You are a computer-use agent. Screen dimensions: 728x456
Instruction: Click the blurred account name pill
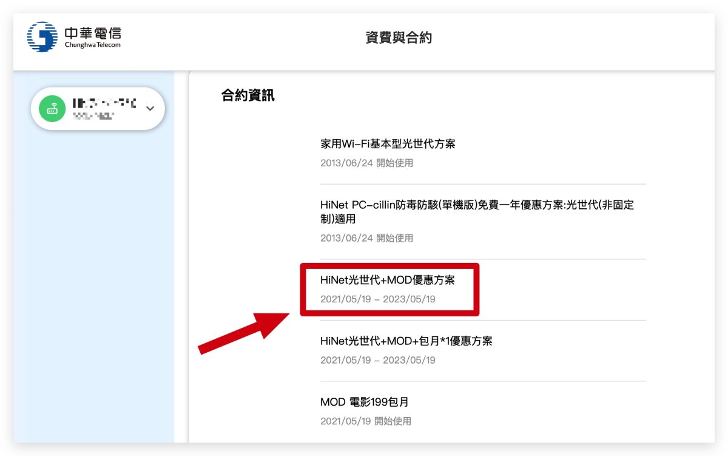pyautogui.click(x=98, y=109)
